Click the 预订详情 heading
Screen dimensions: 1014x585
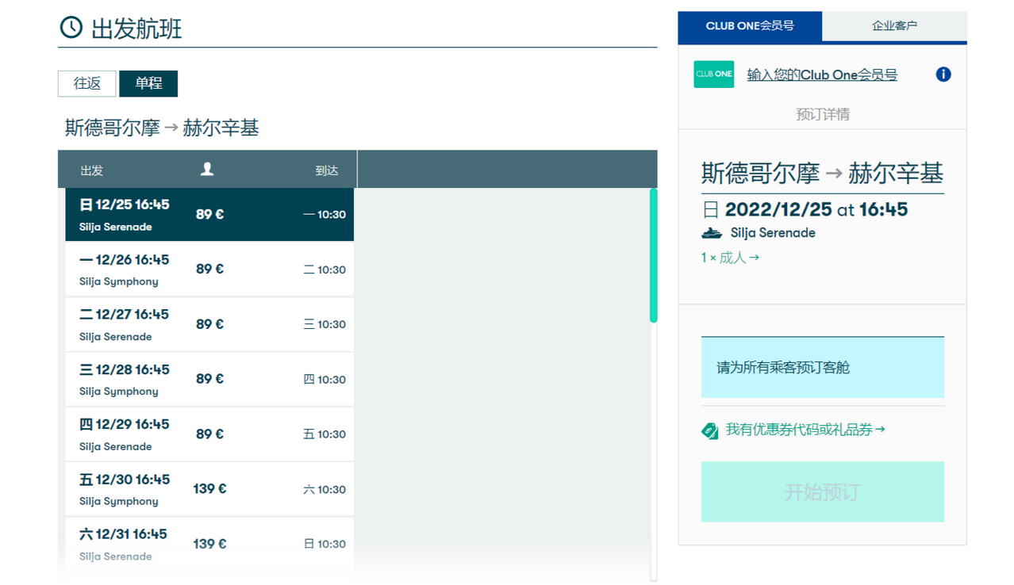click(x=823, y=114)
